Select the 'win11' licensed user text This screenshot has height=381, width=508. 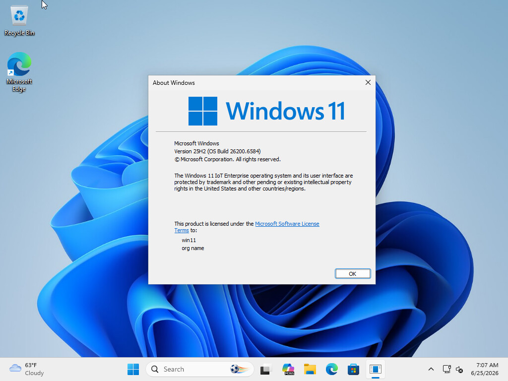[189, 240]
